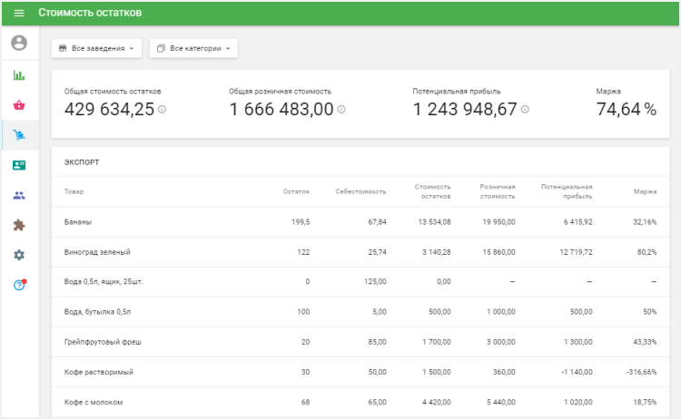Expand the Все заведения dropdown
Image resolution: width=681 pixels, height=419 pixels.
(96, 48)
